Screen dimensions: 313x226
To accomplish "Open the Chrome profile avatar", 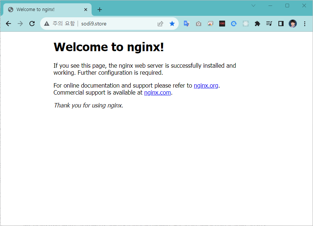I will [292, 23].
